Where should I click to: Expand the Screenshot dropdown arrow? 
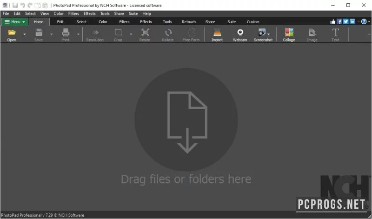pos(269,34)
